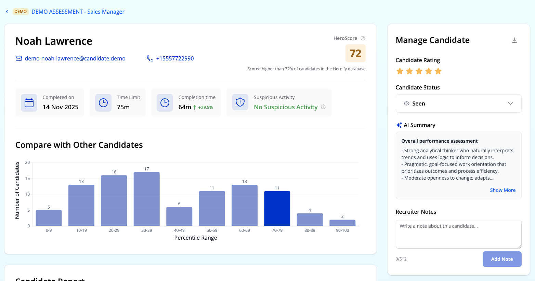Click the eye icon inside the status selector

(407, 103)
